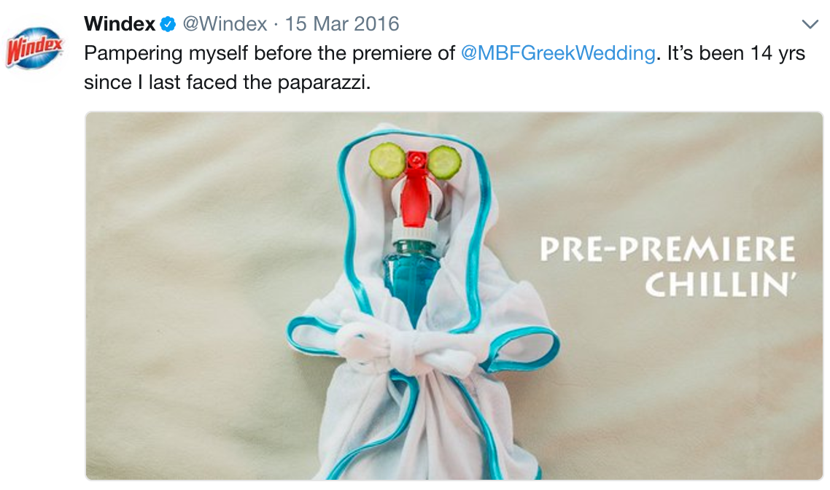Click the blue verified badge checkmark
The height and width of the screenshot is (490, 830).
168,24
